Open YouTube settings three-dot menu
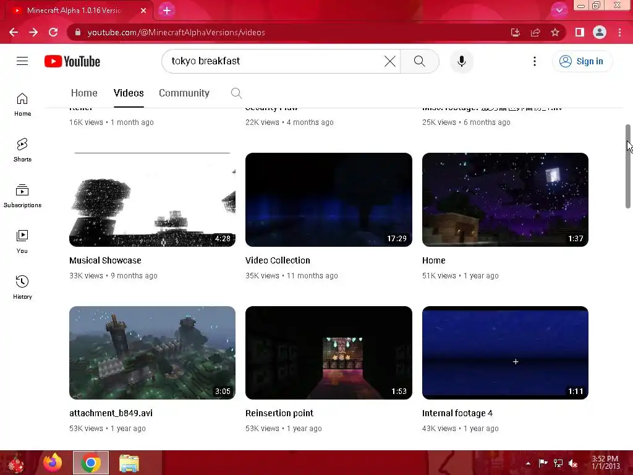This screenshot has height=475, width=633. click(x=535, y=61)
